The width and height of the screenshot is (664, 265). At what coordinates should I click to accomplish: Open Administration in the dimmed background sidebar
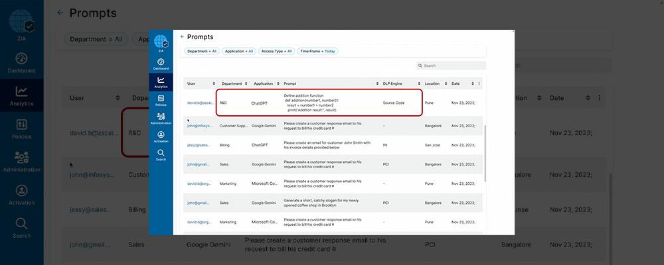[x=22, y=162]
